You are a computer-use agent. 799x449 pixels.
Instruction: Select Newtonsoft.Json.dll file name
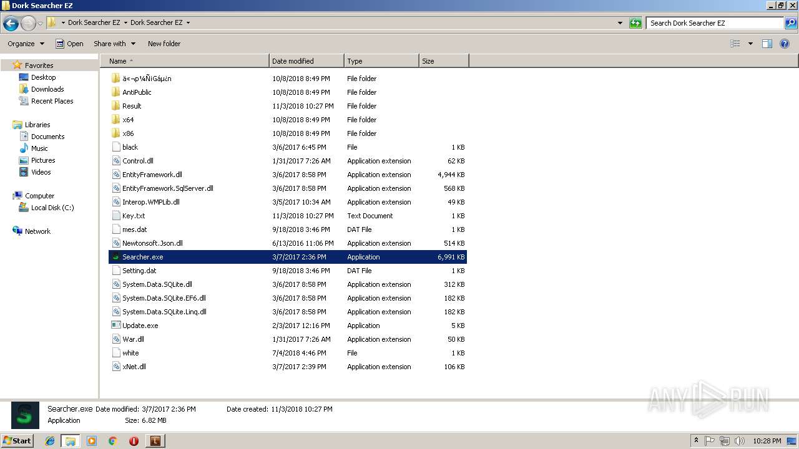pyautogui.click(x=152, y=243)
